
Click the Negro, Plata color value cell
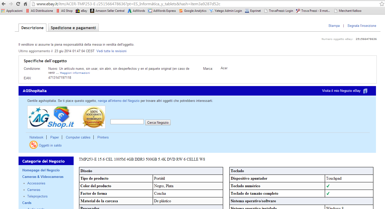coord(188,186)
